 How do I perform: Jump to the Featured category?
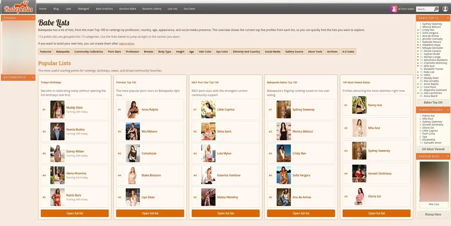[x=46, y=52]
